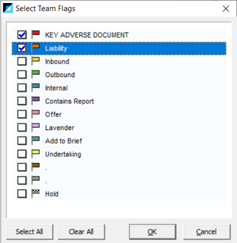The image size is (237, 243).
Task: Click the checkered Hold flag icon
Action: click(36, 194)
